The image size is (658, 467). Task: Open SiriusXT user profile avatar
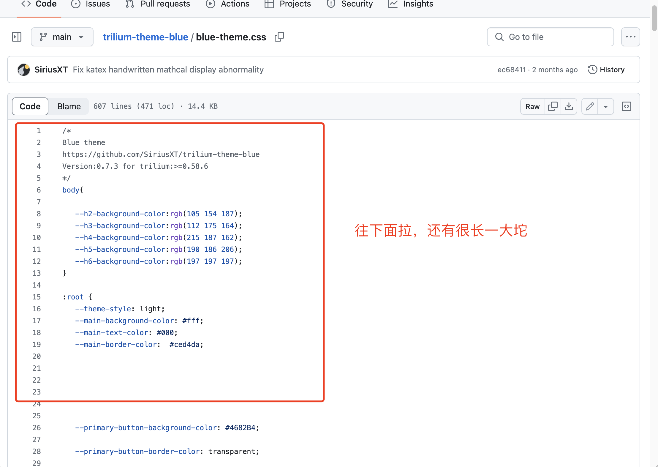(x=24, y=70)
